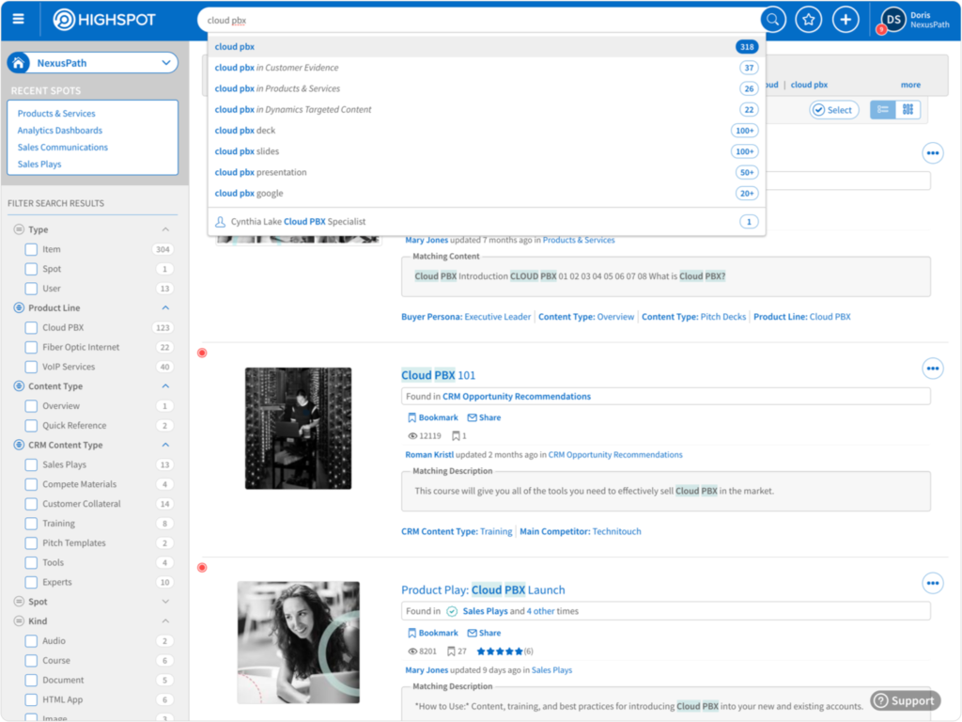Click the Content Type filter circle icon

pos(19,386)
